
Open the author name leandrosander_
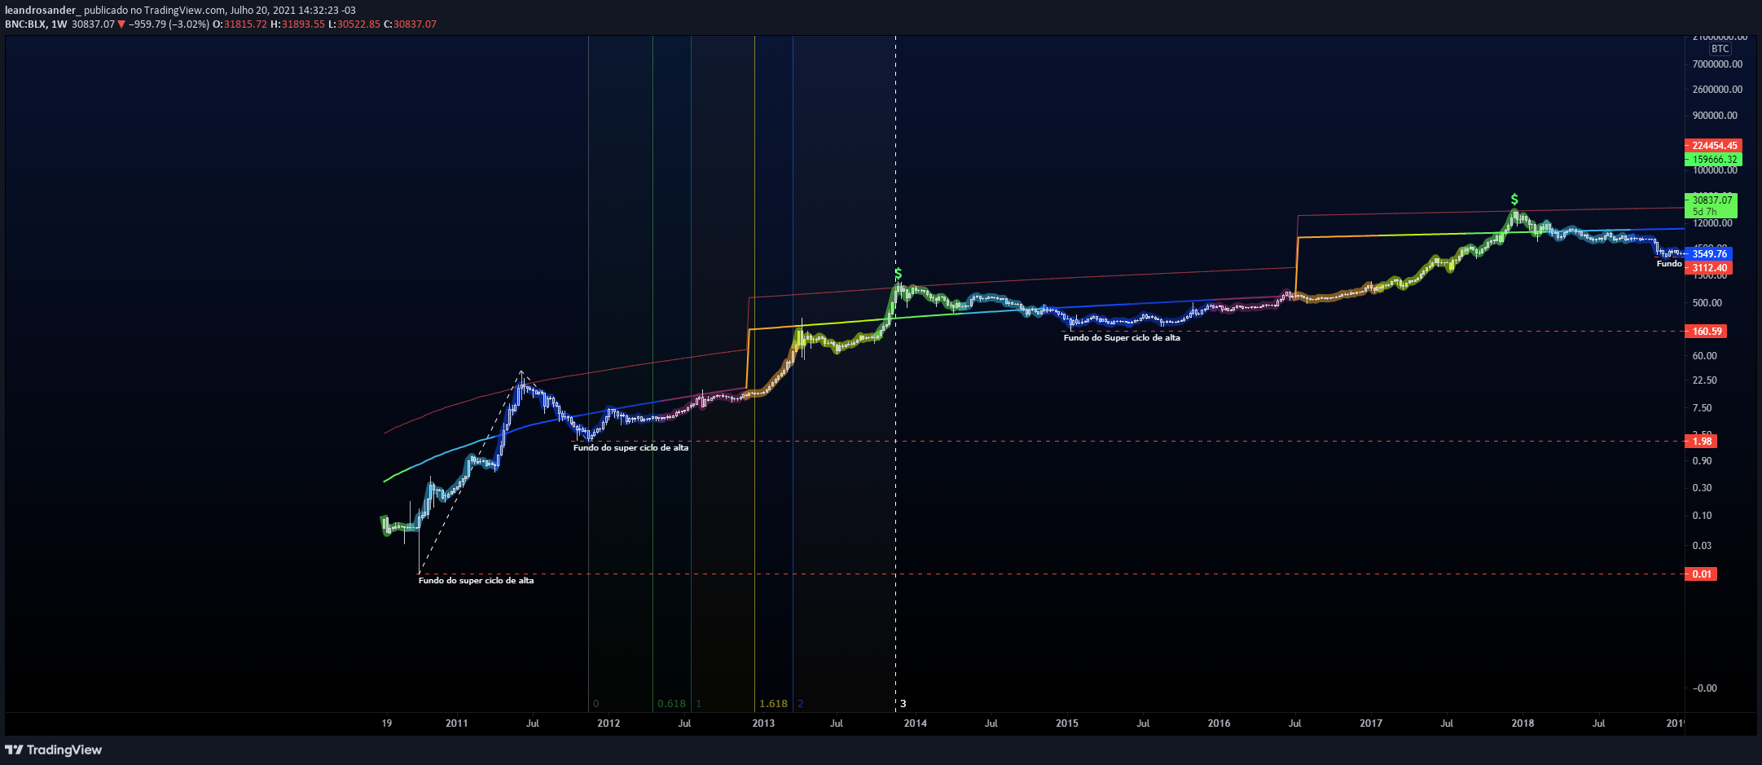[42, 11]
